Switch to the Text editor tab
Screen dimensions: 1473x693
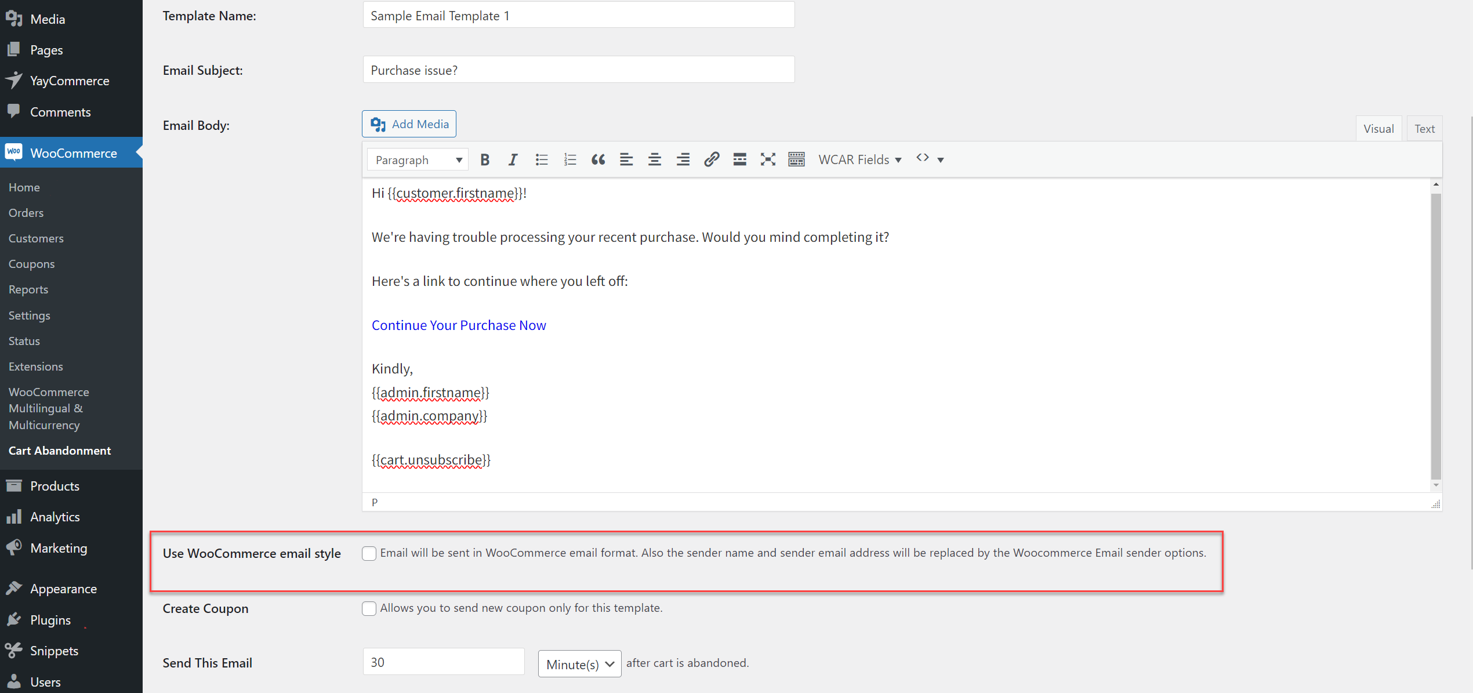point(1424,129)
